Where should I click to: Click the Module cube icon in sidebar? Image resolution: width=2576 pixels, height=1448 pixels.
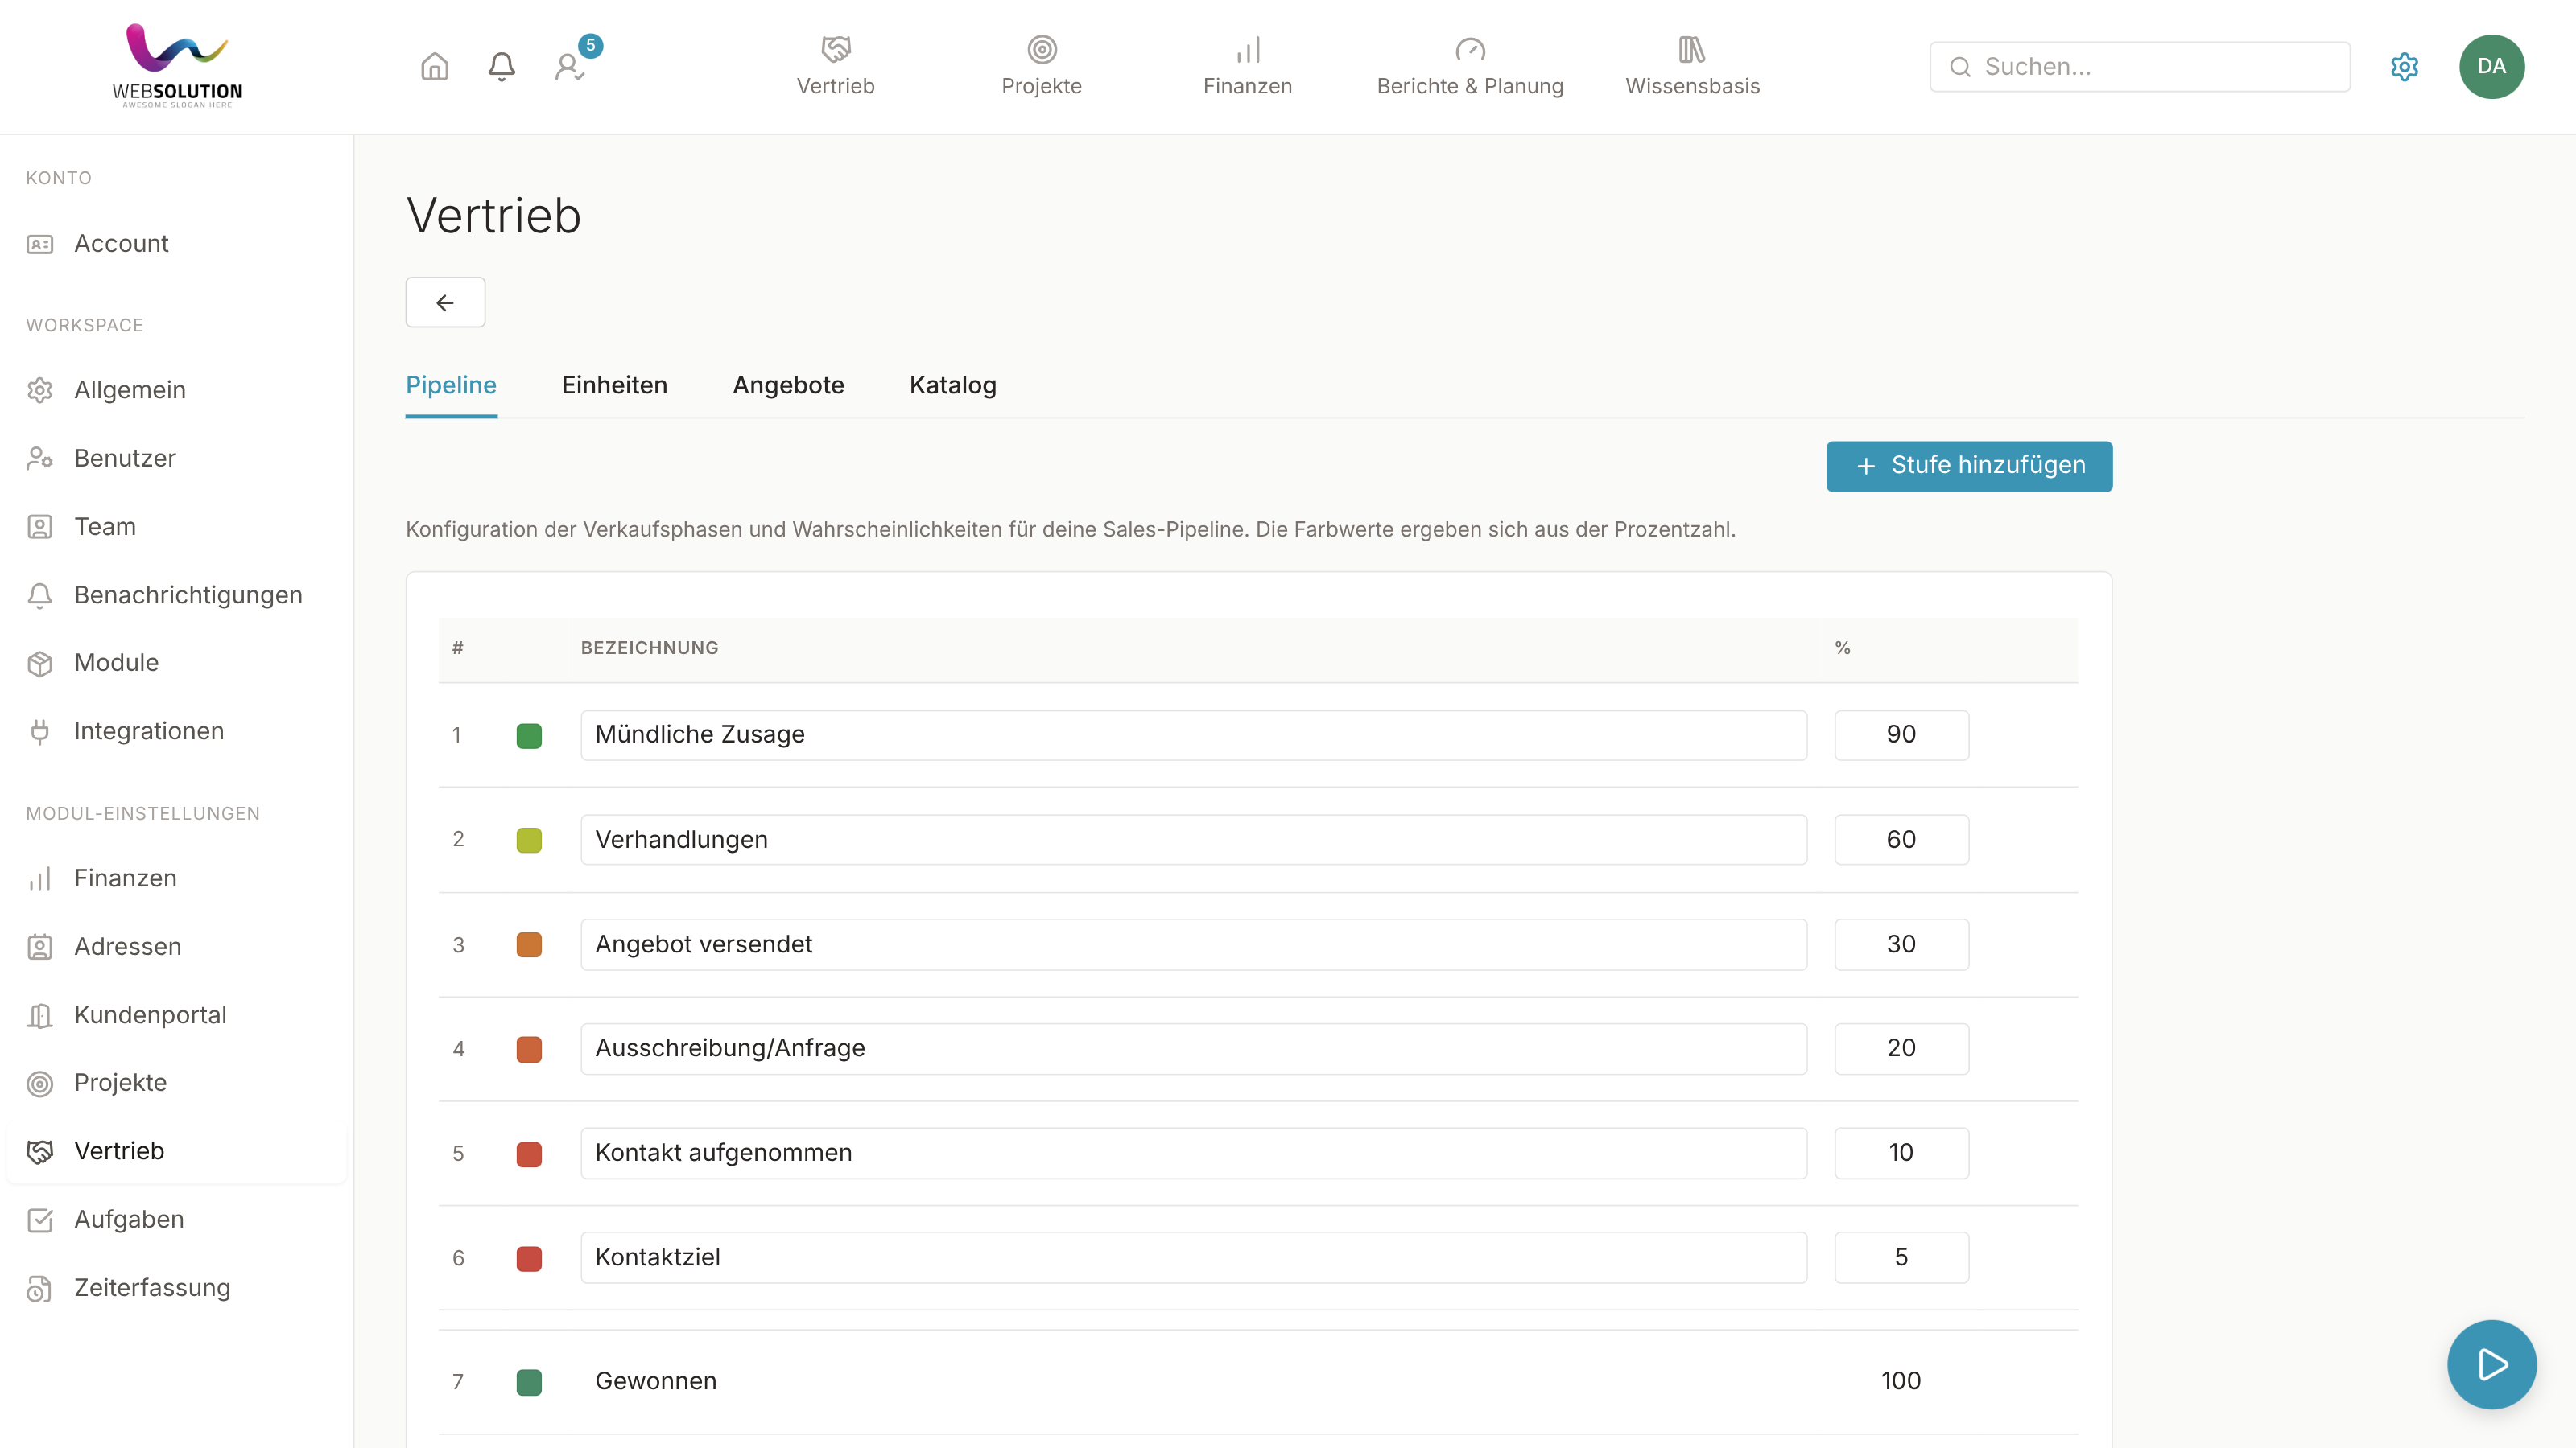[40, 664]
